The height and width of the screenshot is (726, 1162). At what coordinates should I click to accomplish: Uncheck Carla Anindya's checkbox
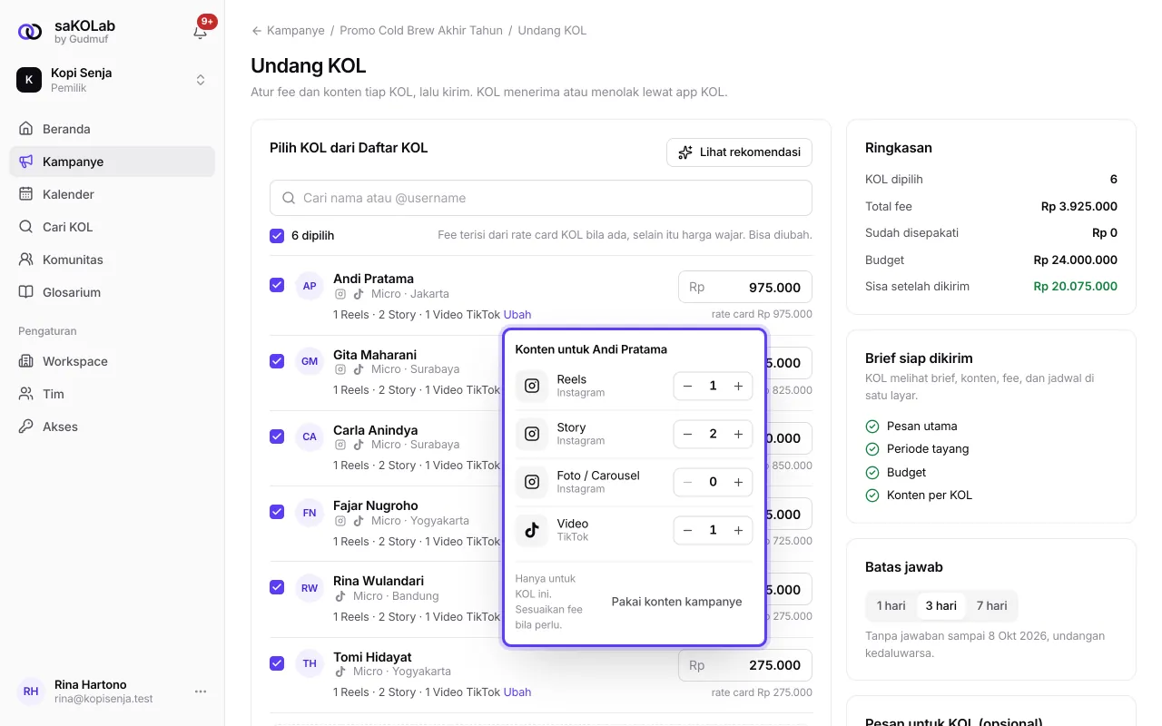tap(277, 437)
